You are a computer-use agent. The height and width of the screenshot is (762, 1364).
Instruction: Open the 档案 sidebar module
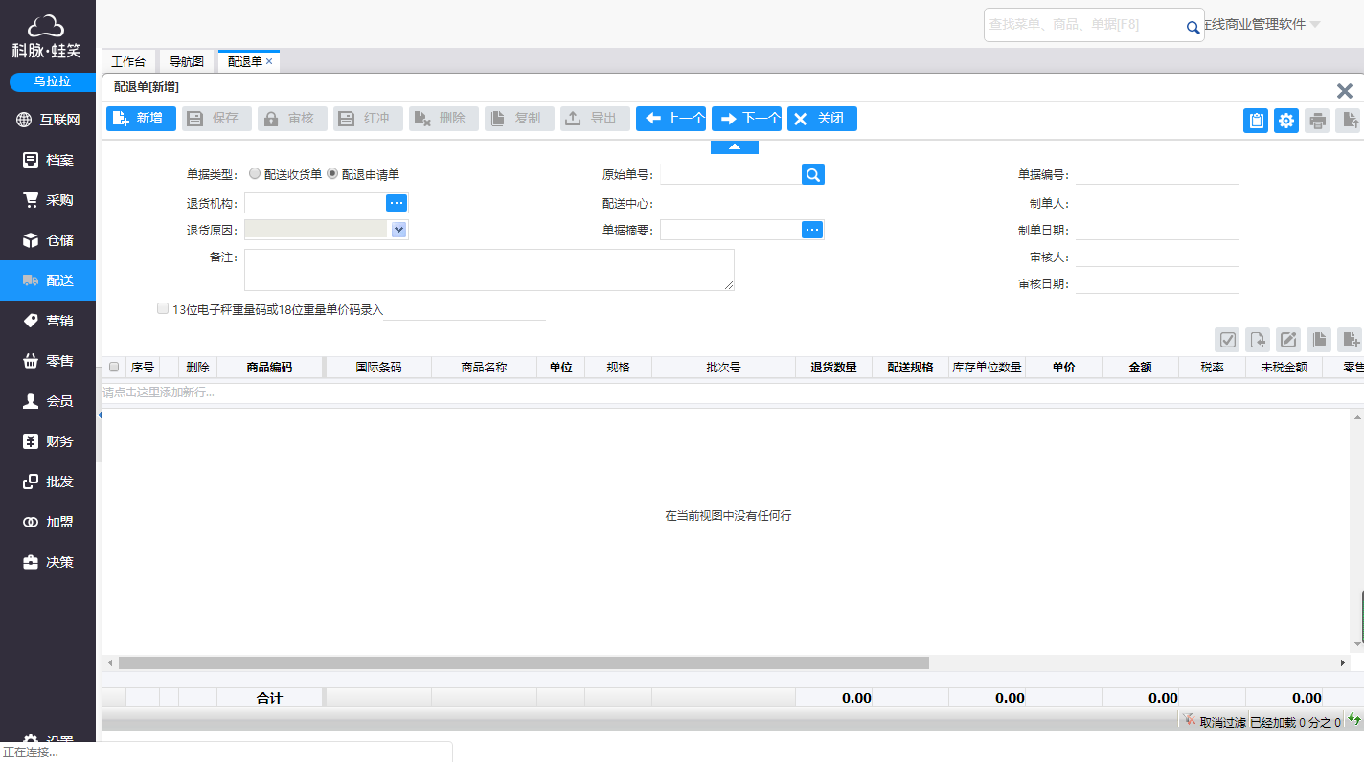pos(48,160)
